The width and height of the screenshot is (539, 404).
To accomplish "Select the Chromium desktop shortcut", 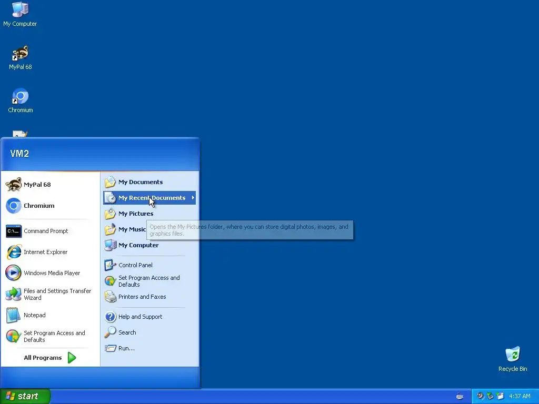I will tap(21, 100).
